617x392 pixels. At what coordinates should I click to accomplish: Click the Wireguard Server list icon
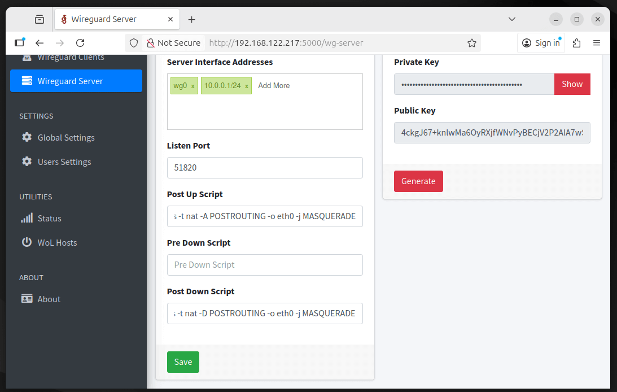point(27,81)
